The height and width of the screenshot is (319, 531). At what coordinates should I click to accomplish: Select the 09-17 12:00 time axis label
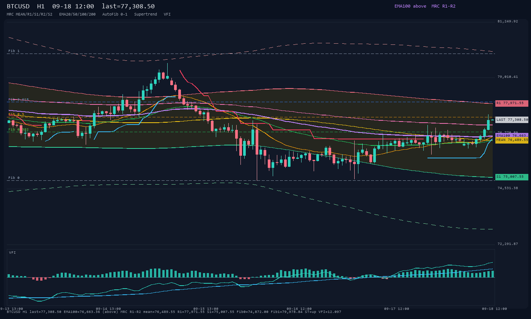point(397,309)
